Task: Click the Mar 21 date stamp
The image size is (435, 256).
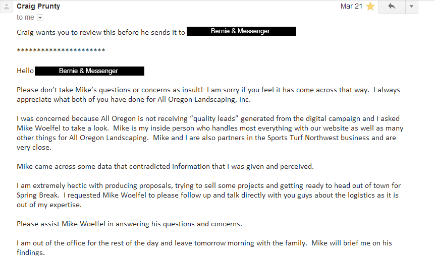Action: click(351, 6)
